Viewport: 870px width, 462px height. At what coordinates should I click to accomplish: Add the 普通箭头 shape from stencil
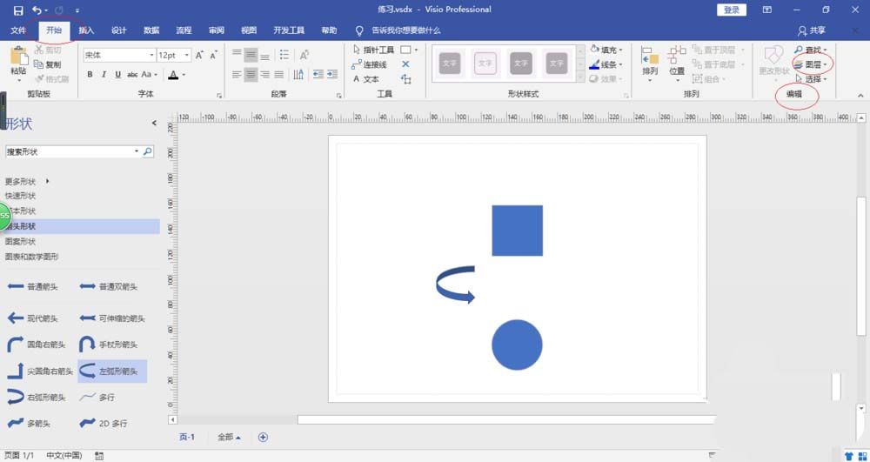coord(33,286)
